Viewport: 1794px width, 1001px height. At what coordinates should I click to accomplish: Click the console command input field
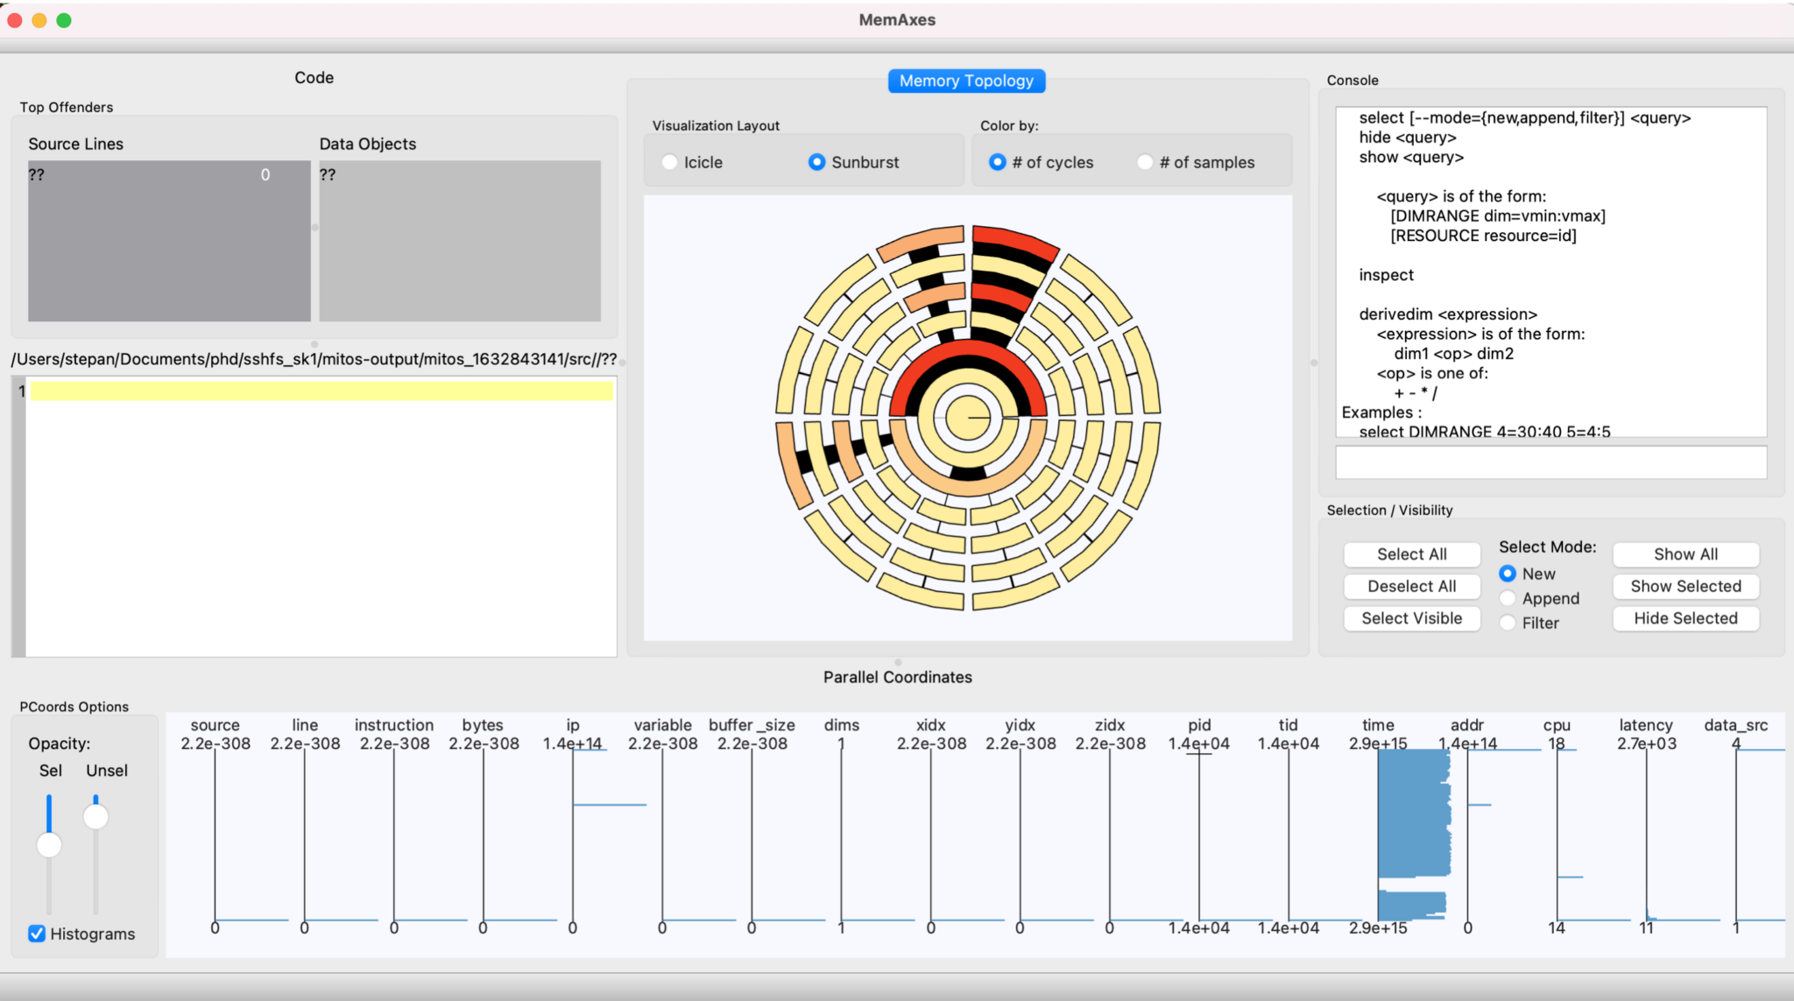tap(1550, 462)
